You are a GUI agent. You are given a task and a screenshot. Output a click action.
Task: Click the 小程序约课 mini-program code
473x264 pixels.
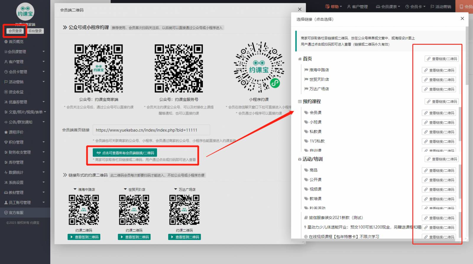click(x=259, y=67)
